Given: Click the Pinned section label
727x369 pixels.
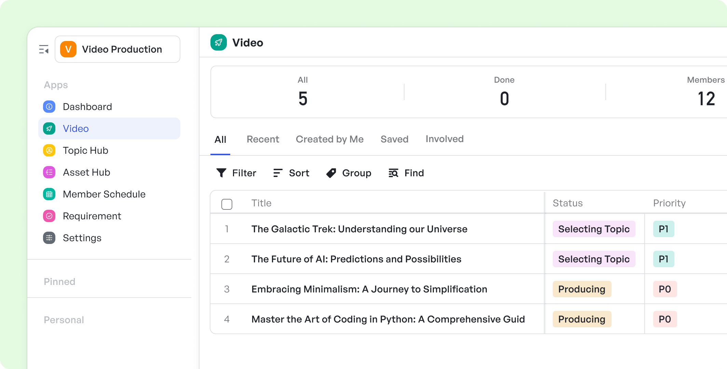Looking at the screenshot, I should pyautogui.click(x=59, y=282).
